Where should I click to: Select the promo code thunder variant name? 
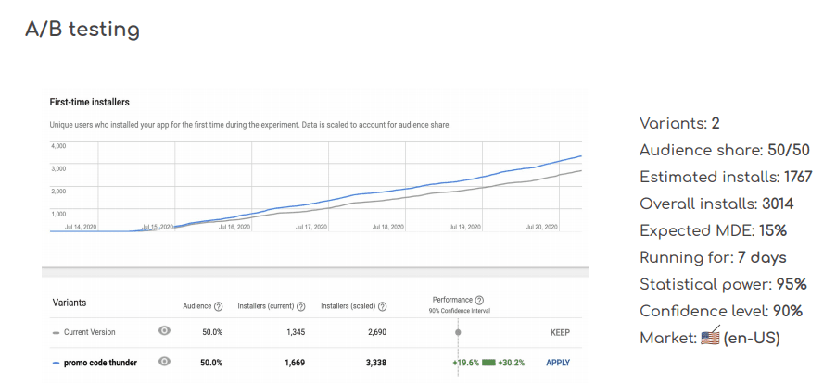[x=100, y=363]
